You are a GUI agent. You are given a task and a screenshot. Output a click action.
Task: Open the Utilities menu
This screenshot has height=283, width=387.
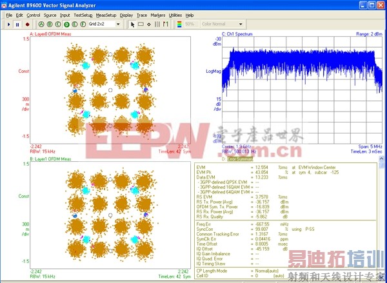point(175,15)
